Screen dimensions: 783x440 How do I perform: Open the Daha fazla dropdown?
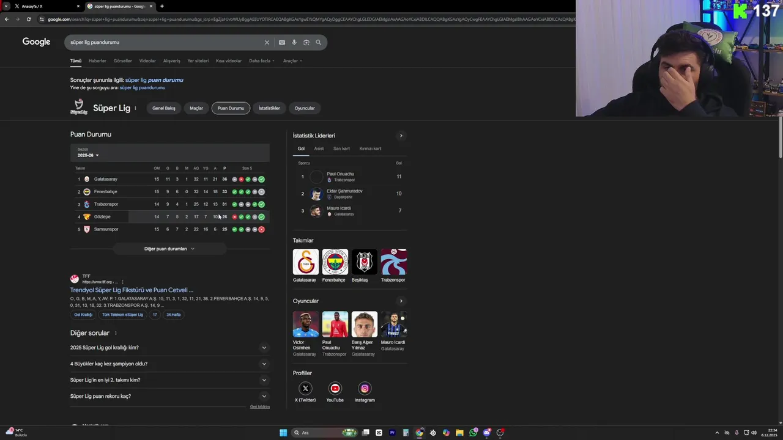262,61
